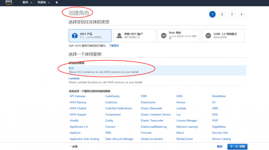Image resolution: width=269 pixels, height=150 pixels.
Task: Select the EMR service
Action: [144, 96]
